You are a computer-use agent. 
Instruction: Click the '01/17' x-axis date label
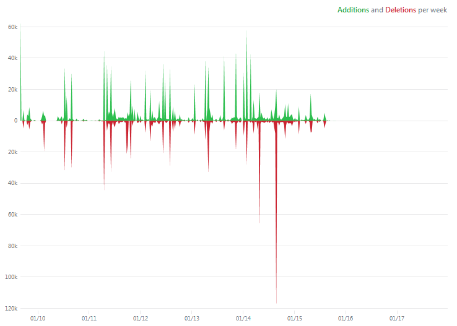[x=397, y=318]
